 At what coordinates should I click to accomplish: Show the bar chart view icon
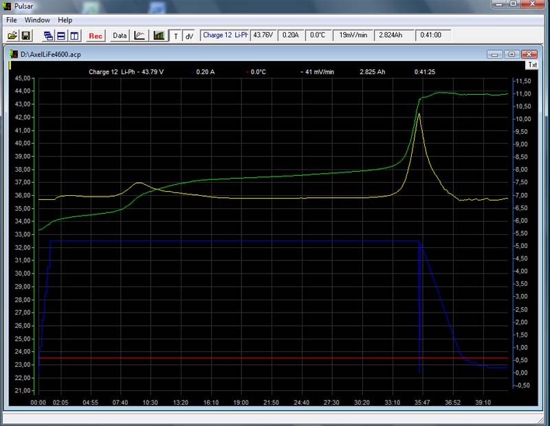click(159, 36)
